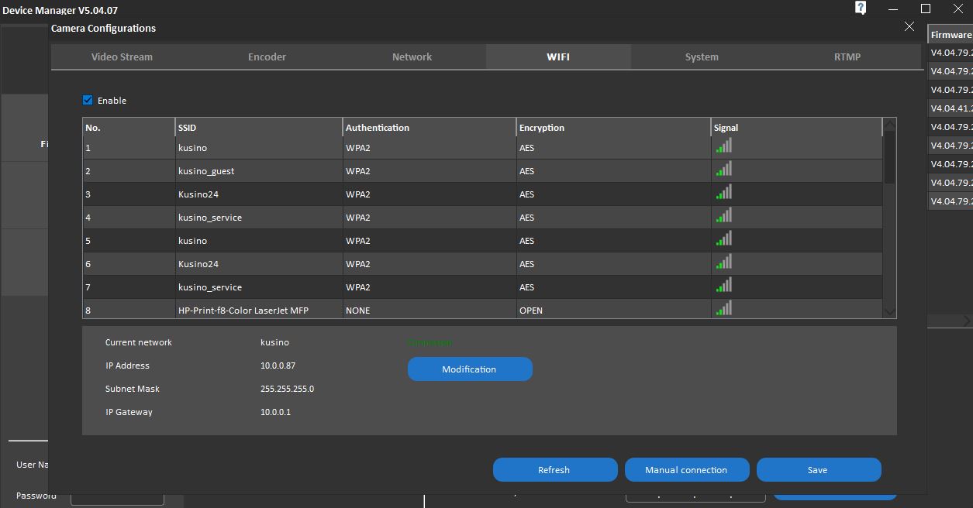
Task: Click the signal icon in row 3
Action: [x=724, y=192]
